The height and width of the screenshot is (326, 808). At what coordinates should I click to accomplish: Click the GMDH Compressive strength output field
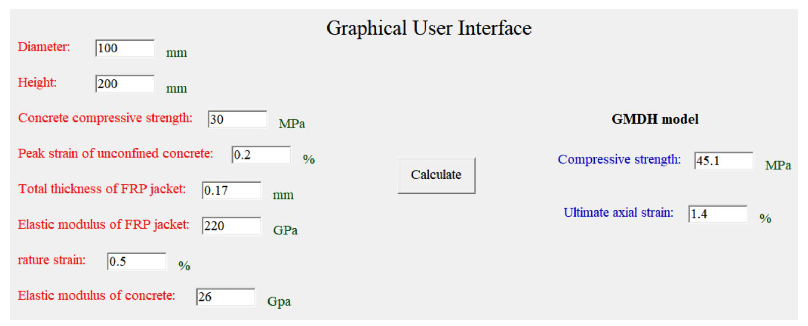[x=723, y=161]
